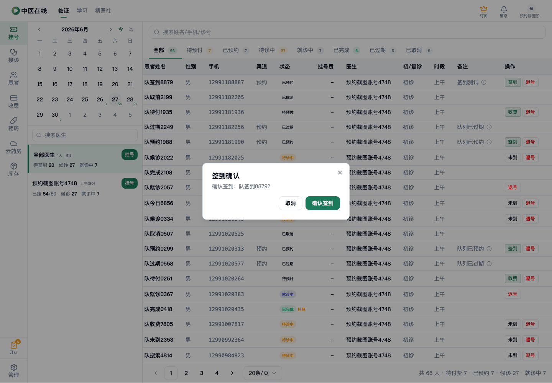The image size is (552, 383).
Task: Open 药房 in left sidebar
Action: click(13, 124)
